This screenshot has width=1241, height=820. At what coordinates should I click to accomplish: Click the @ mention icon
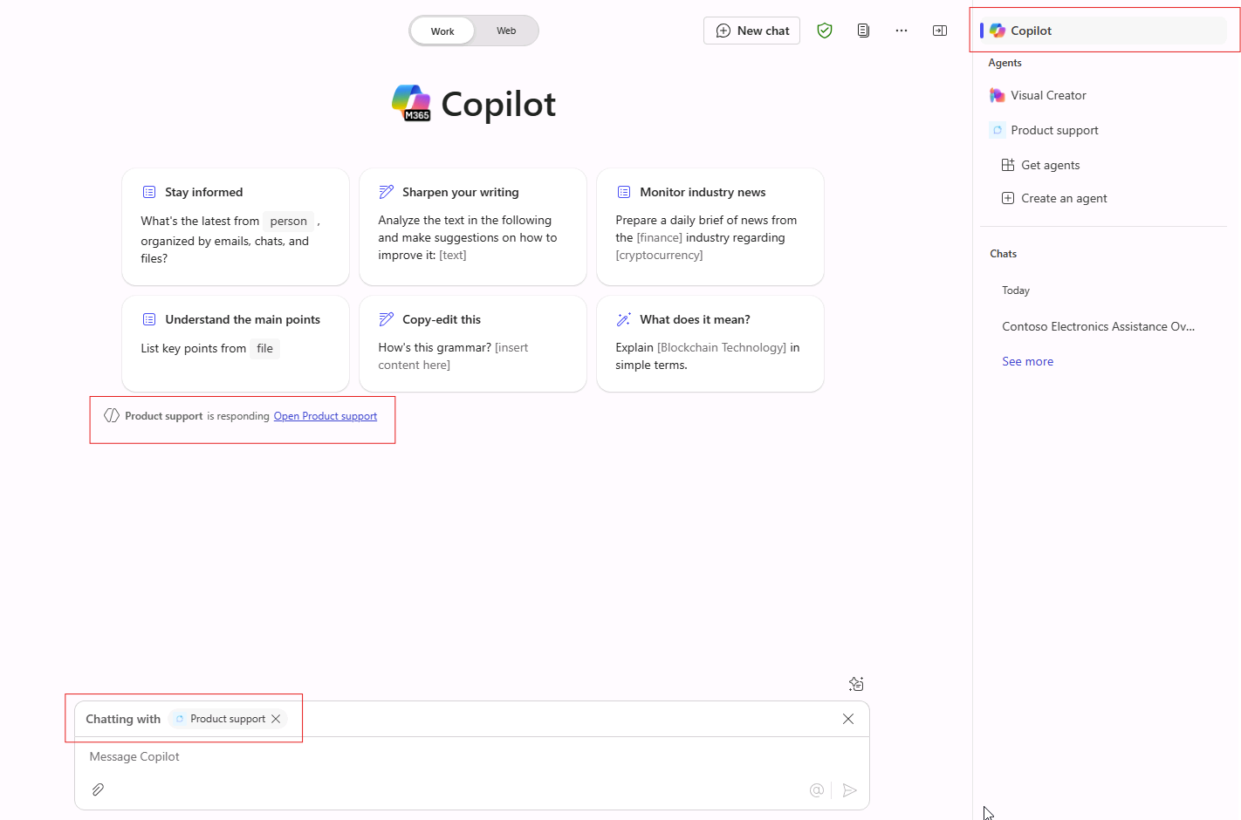pos(817,790)
